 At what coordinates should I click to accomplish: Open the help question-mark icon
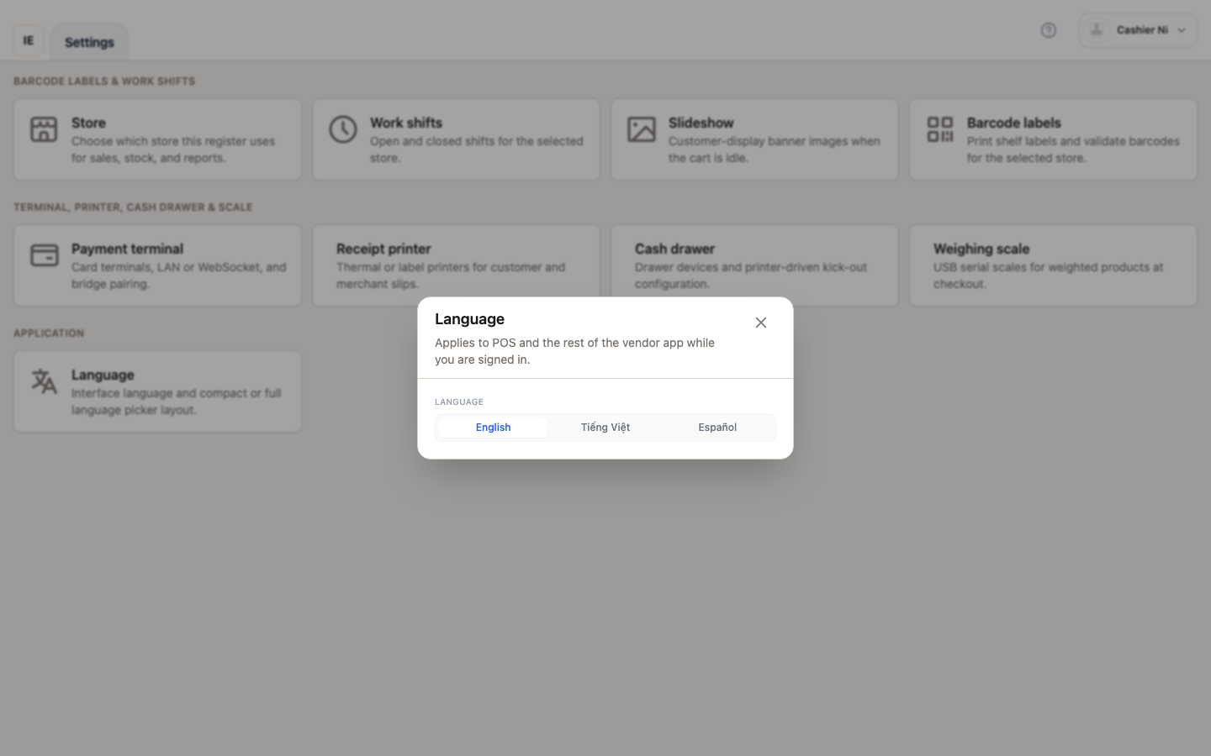tap(1049, 30)
